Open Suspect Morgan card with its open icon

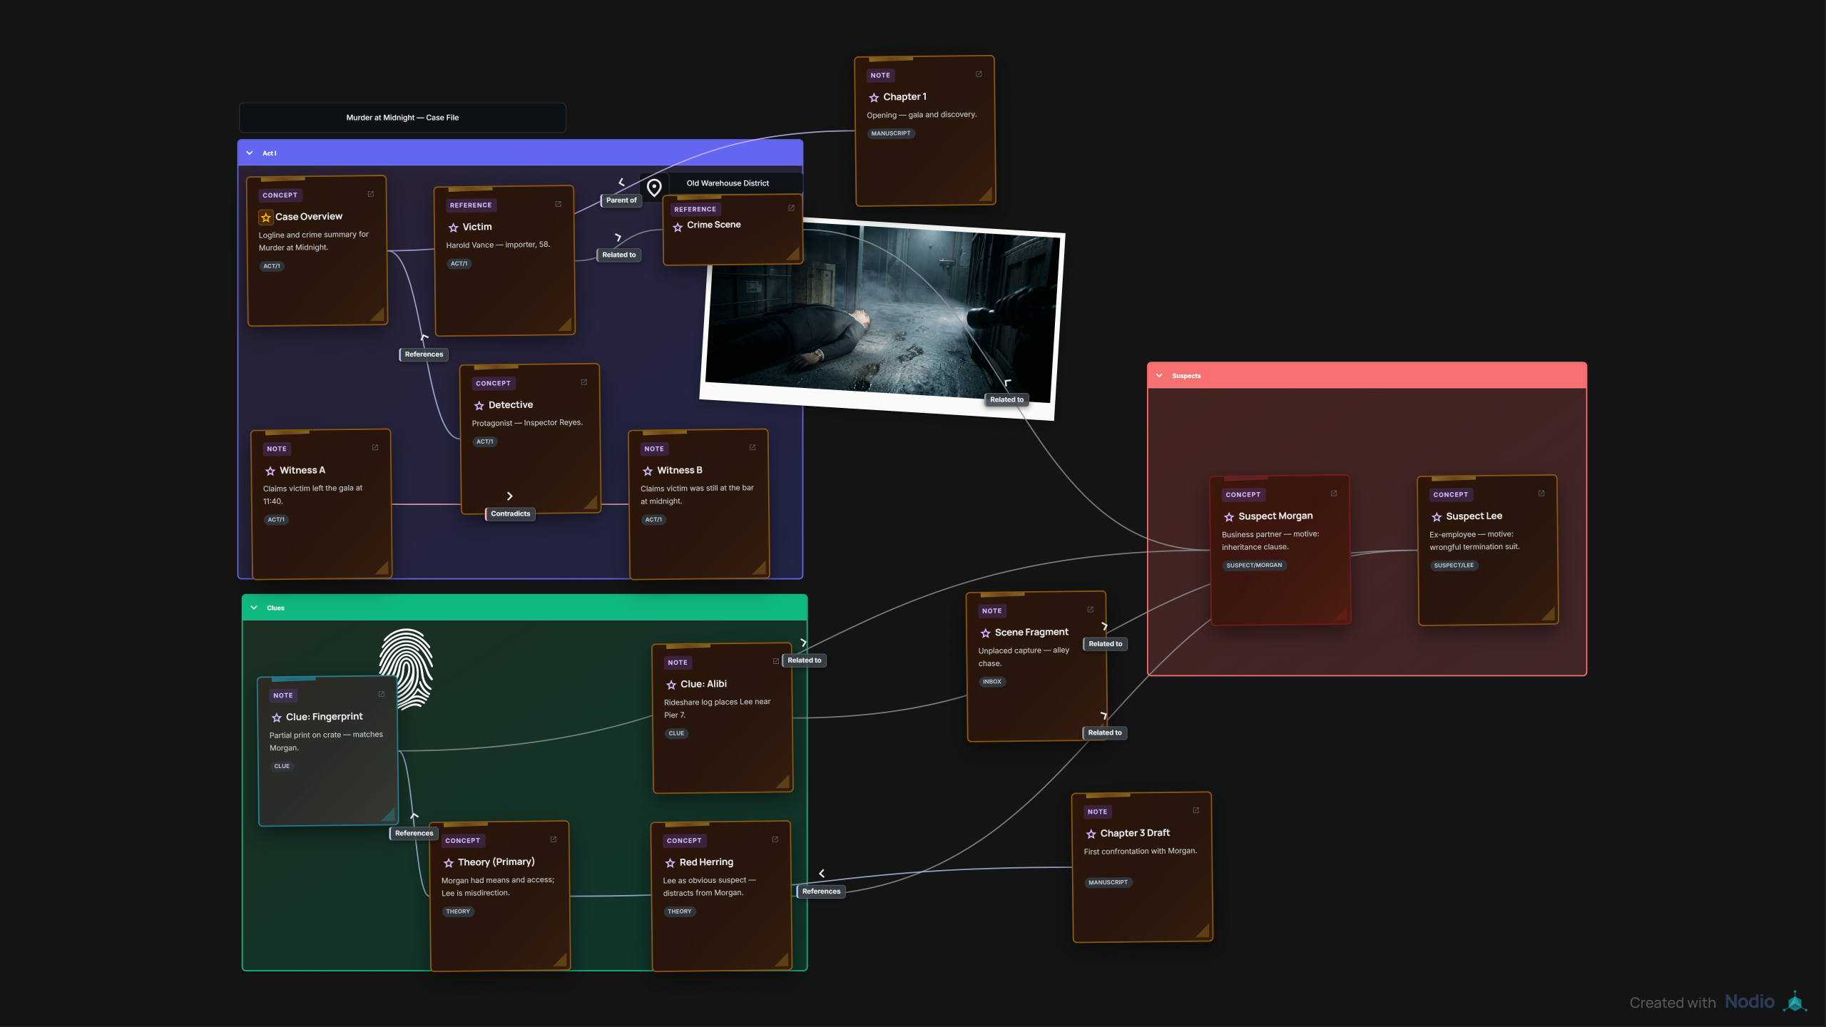pyautogui.click(x=1334, y=494)
